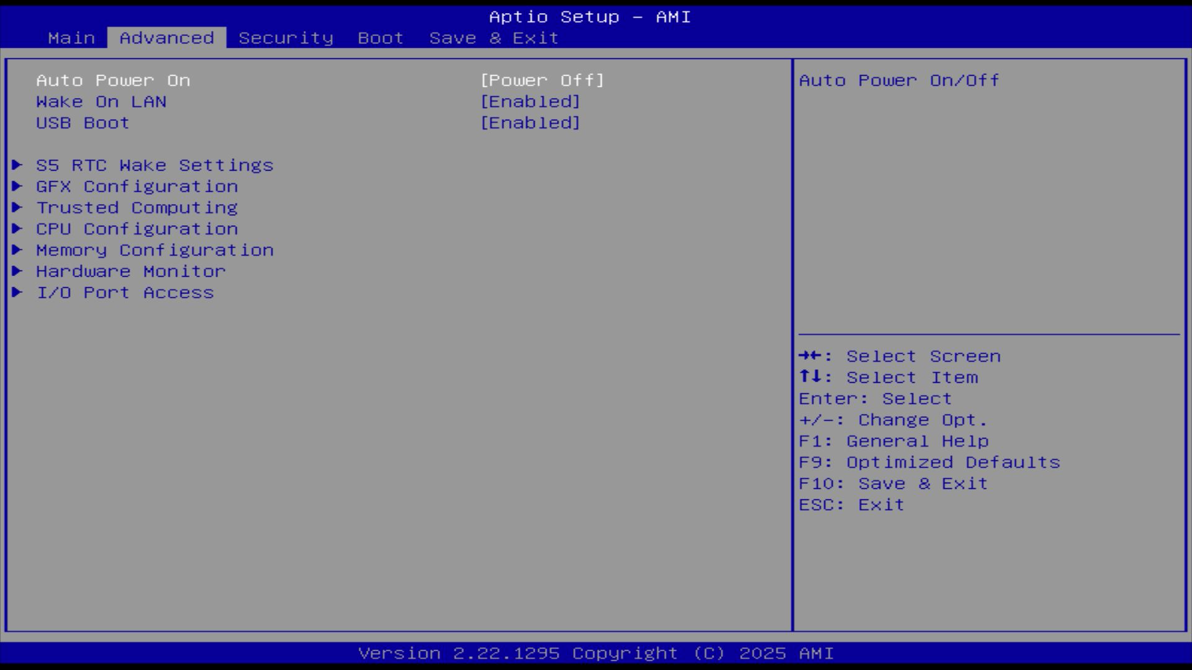Click arrow icon beside I/O Port Access
The width and height of the screenshot is (1192, 670).
pyautogui.click(x=17, y=292)
